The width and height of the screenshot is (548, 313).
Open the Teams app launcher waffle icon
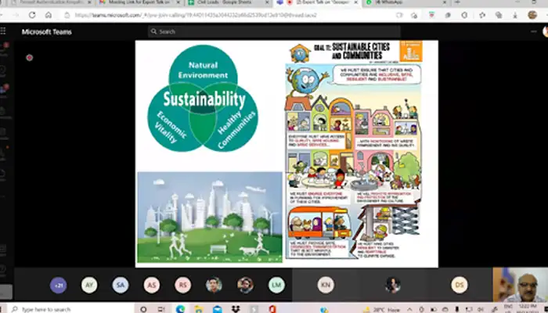pyautogui.click(x=5, y=31)
